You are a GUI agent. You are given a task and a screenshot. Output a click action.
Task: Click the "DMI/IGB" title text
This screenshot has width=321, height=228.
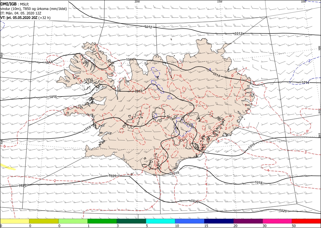[9, 4]
